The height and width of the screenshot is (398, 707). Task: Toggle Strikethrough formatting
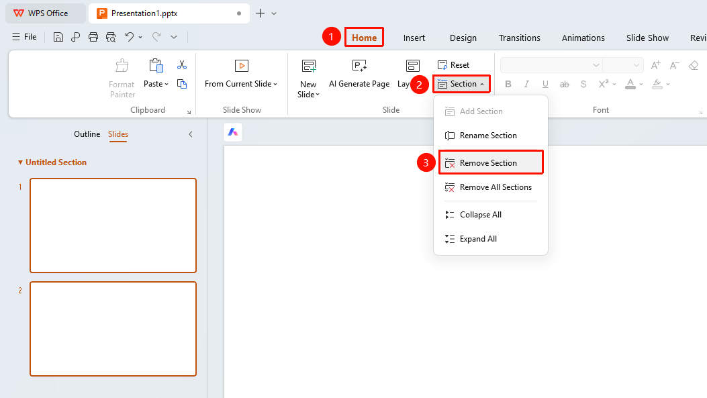coord(564,84)
